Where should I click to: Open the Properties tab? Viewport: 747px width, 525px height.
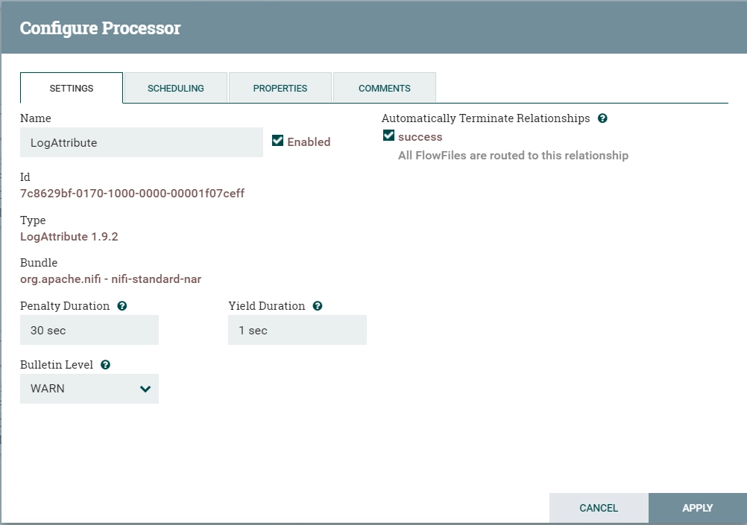coord(280,88)
